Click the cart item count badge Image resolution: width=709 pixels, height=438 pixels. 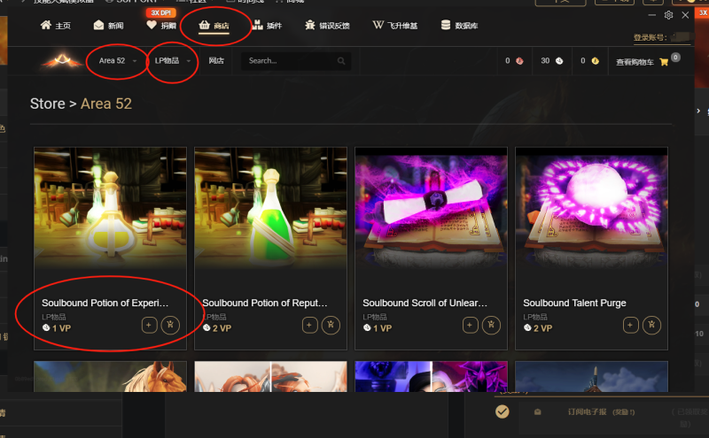click(675, 58)
